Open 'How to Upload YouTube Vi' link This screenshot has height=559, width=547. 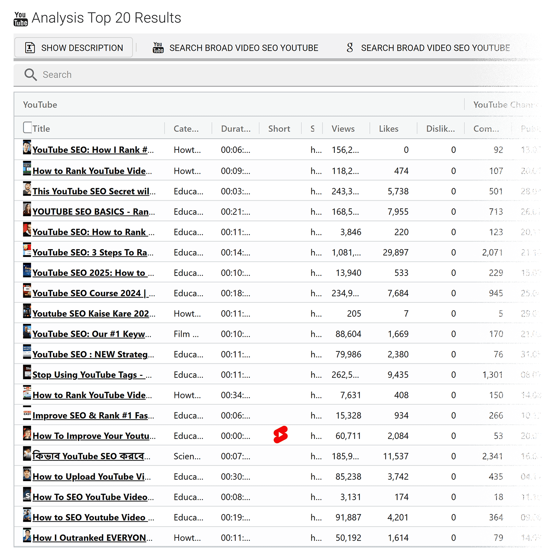[92, 477]
